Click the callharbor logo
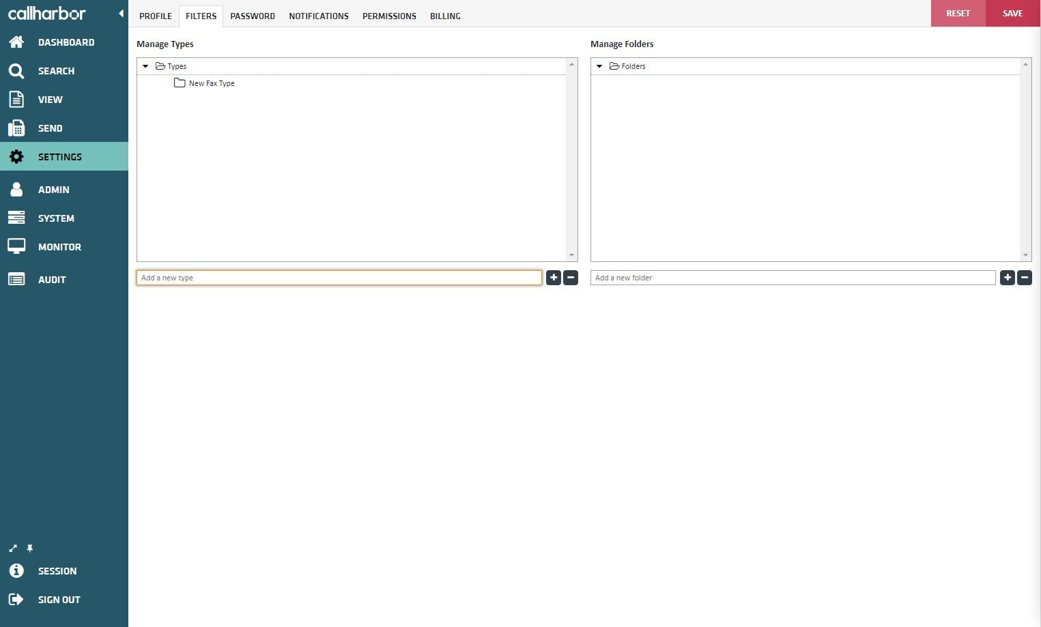1041x627 pixels. 47,13
